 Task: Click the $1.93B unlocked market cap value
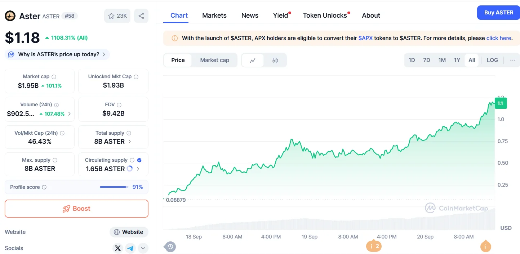[x=113, y=85]
